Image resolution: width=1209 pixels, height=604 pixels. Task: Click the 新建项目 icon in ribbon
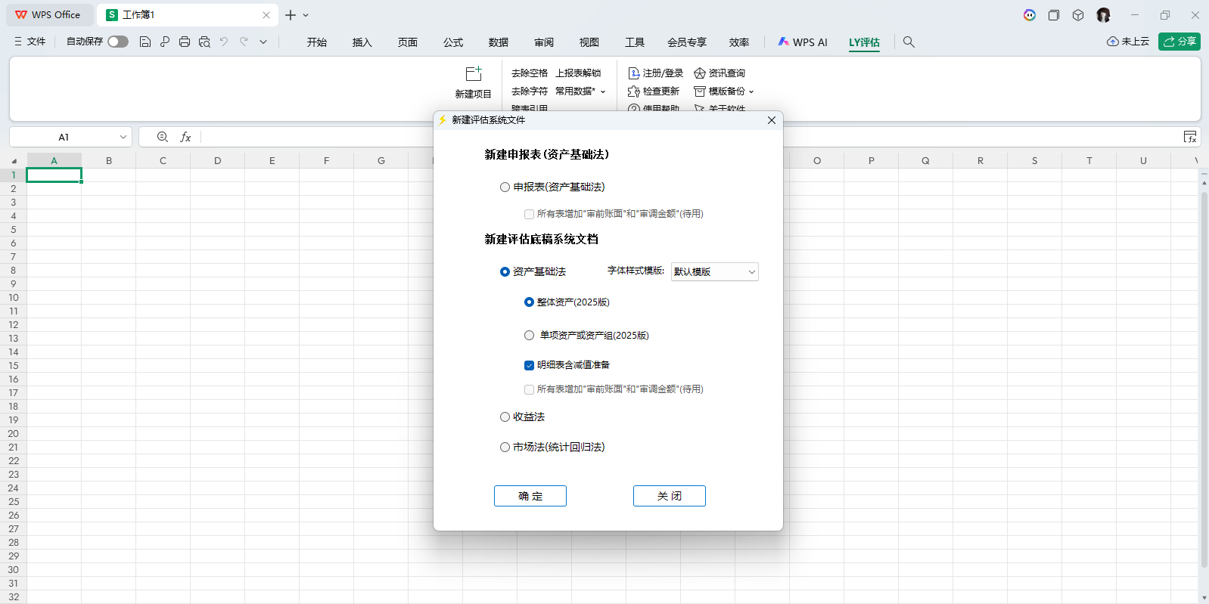click(473, 74)
